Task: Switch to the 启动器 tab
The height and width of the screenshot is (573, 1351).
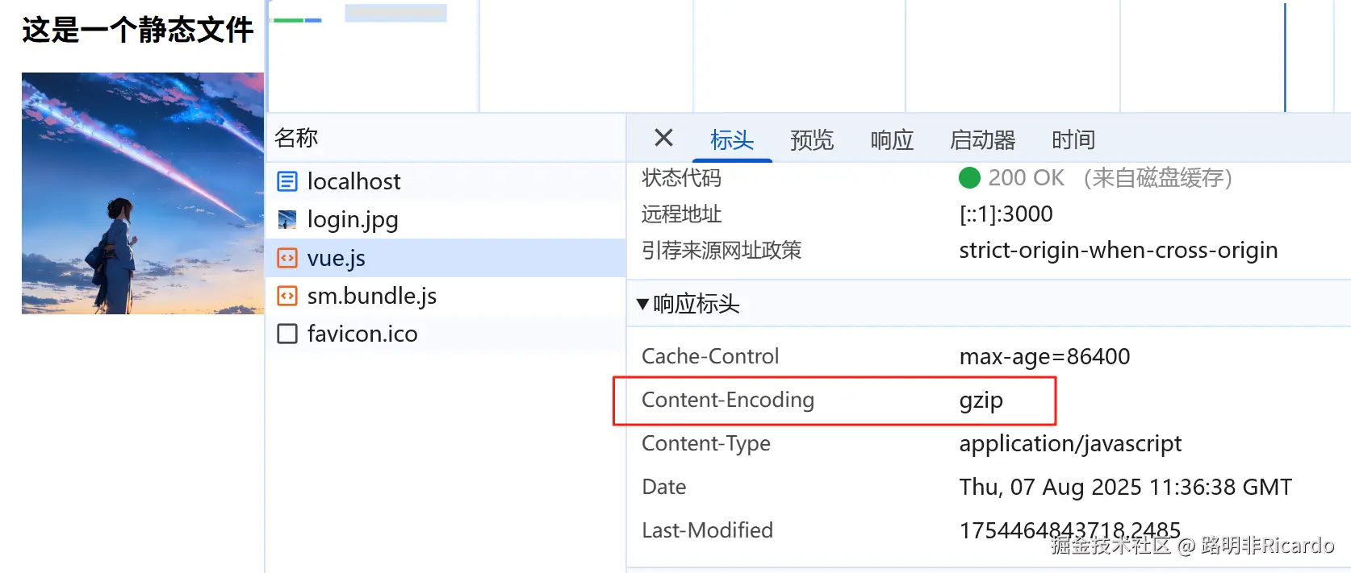Action: pyautogui.click(x=982, y=139)
